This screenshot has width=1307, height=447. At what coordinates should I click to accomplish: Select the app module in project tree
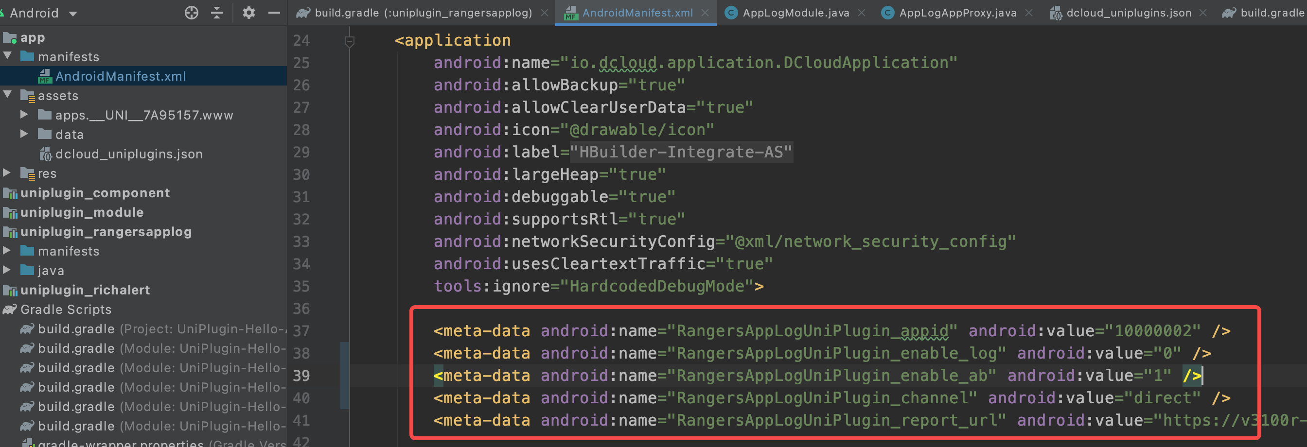[33, 37]
